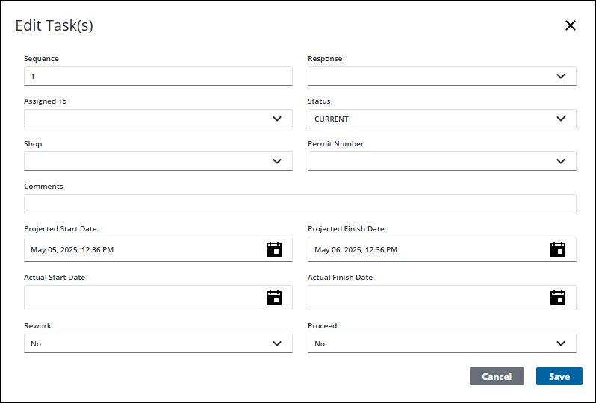Click the Actual Start Date calendar icon

[x=274, y=298]
